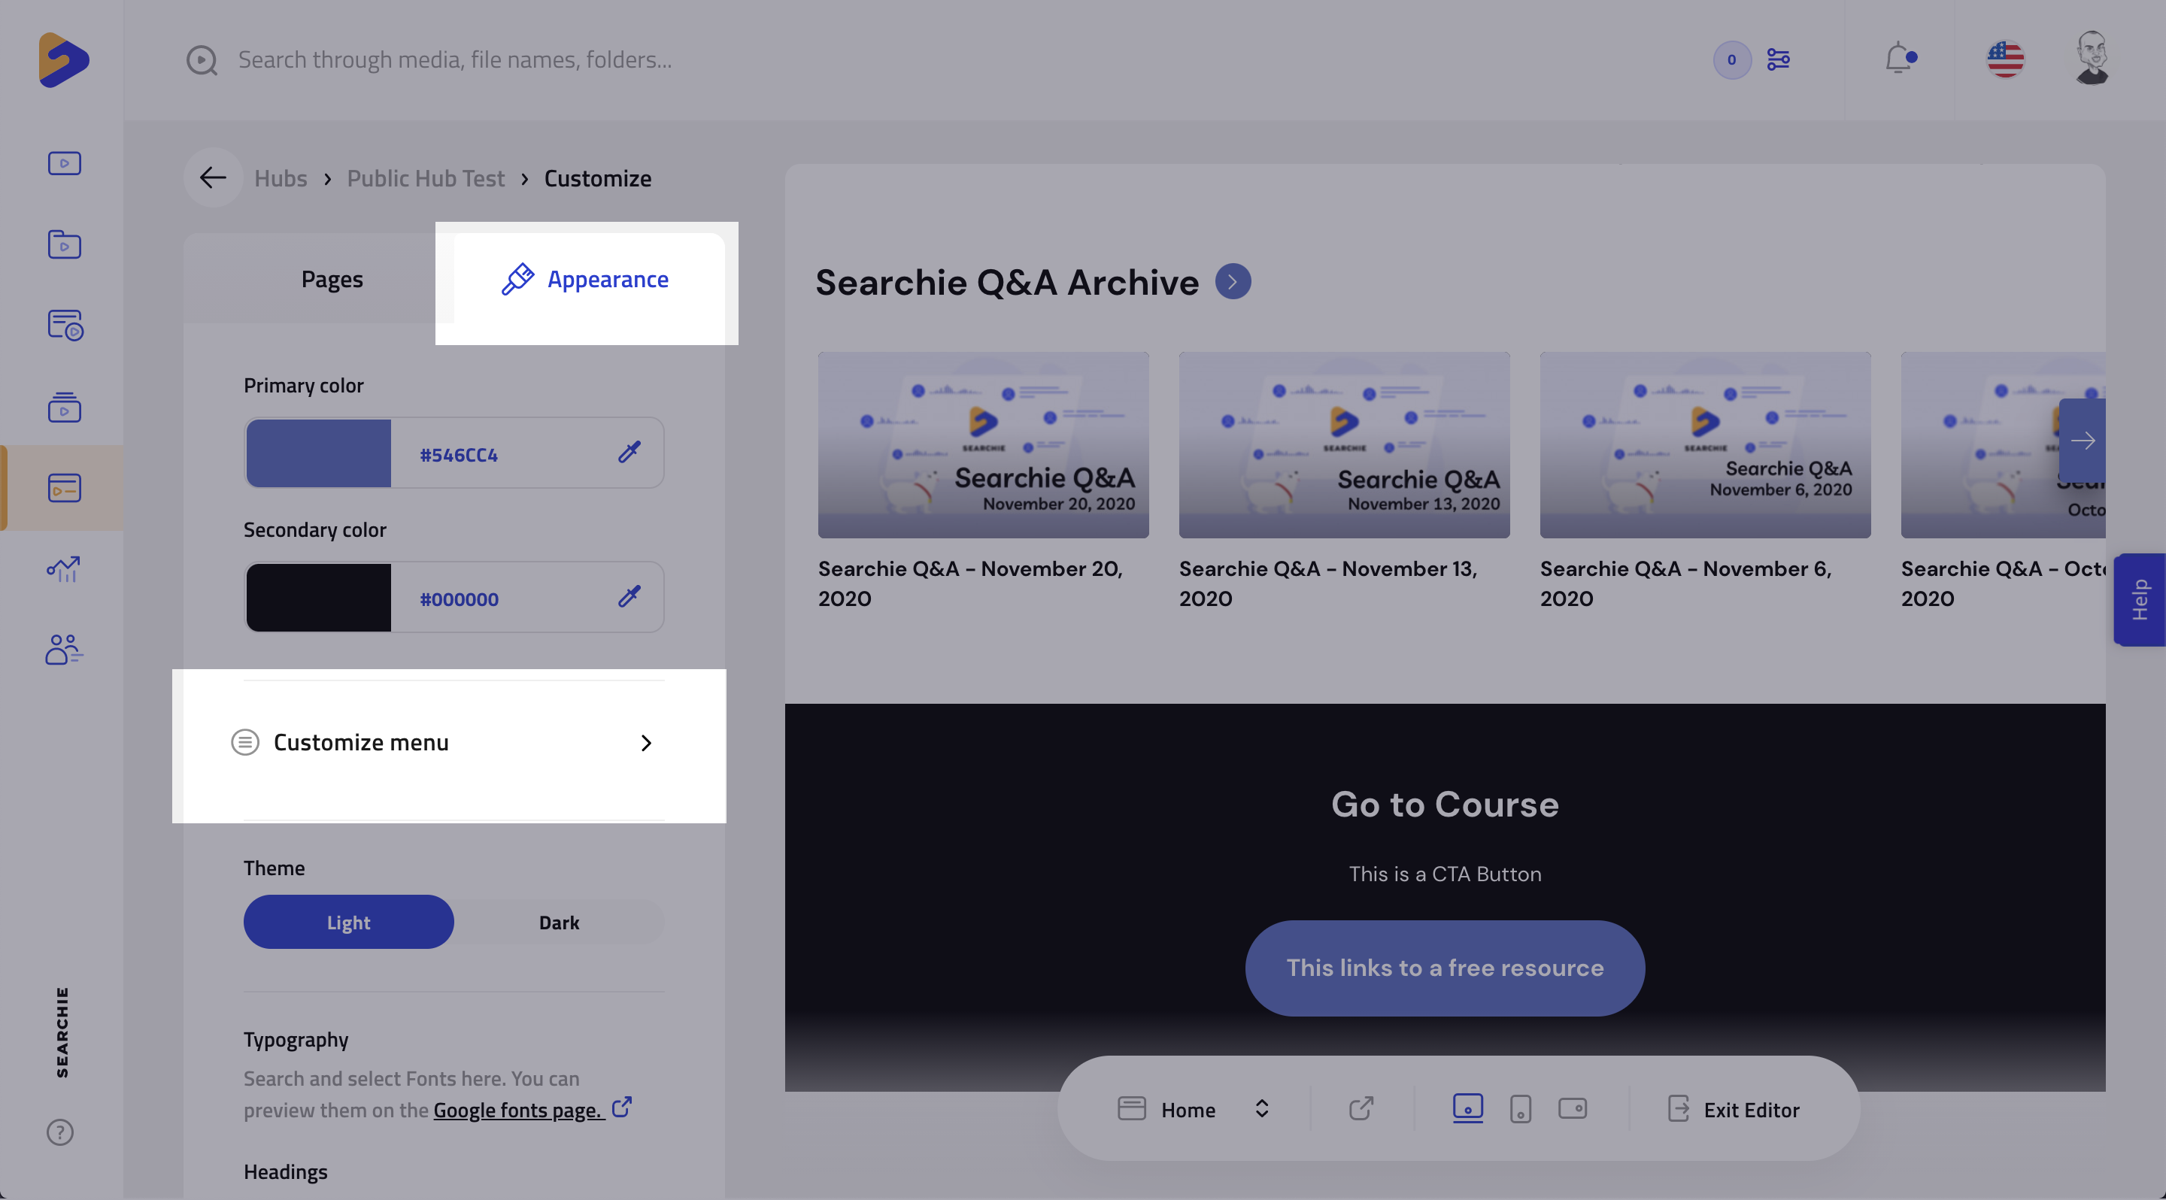Switch to the Pages tab
The image size is (2166, 1200).
(x=331, y=279)
